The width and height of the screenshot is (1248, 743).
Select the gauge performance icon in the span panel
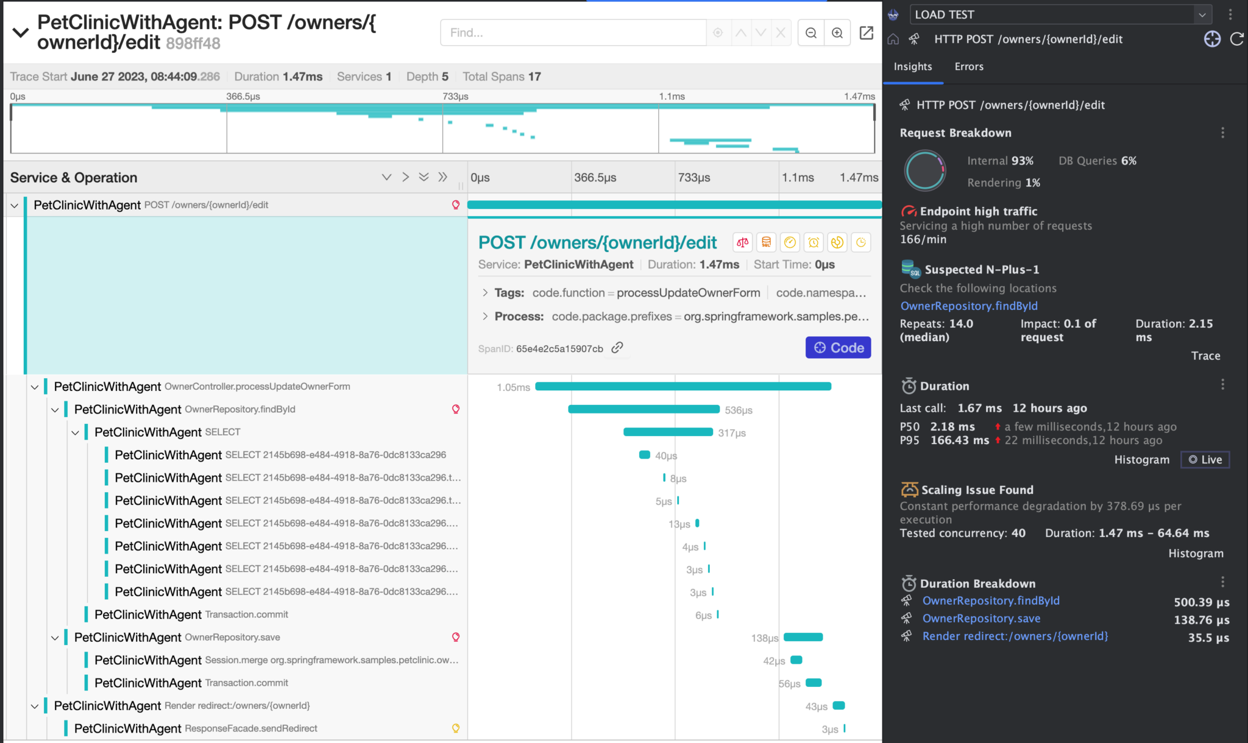coord(790,242)
